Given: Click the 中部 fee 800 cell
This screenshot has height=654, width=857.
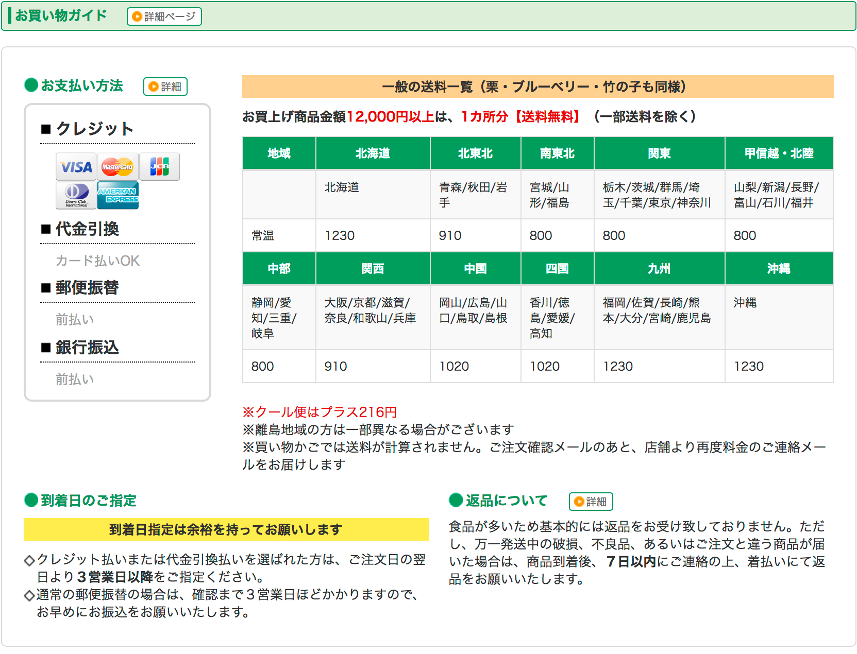Looking at the screenshot, I should (x=279, y=366).
